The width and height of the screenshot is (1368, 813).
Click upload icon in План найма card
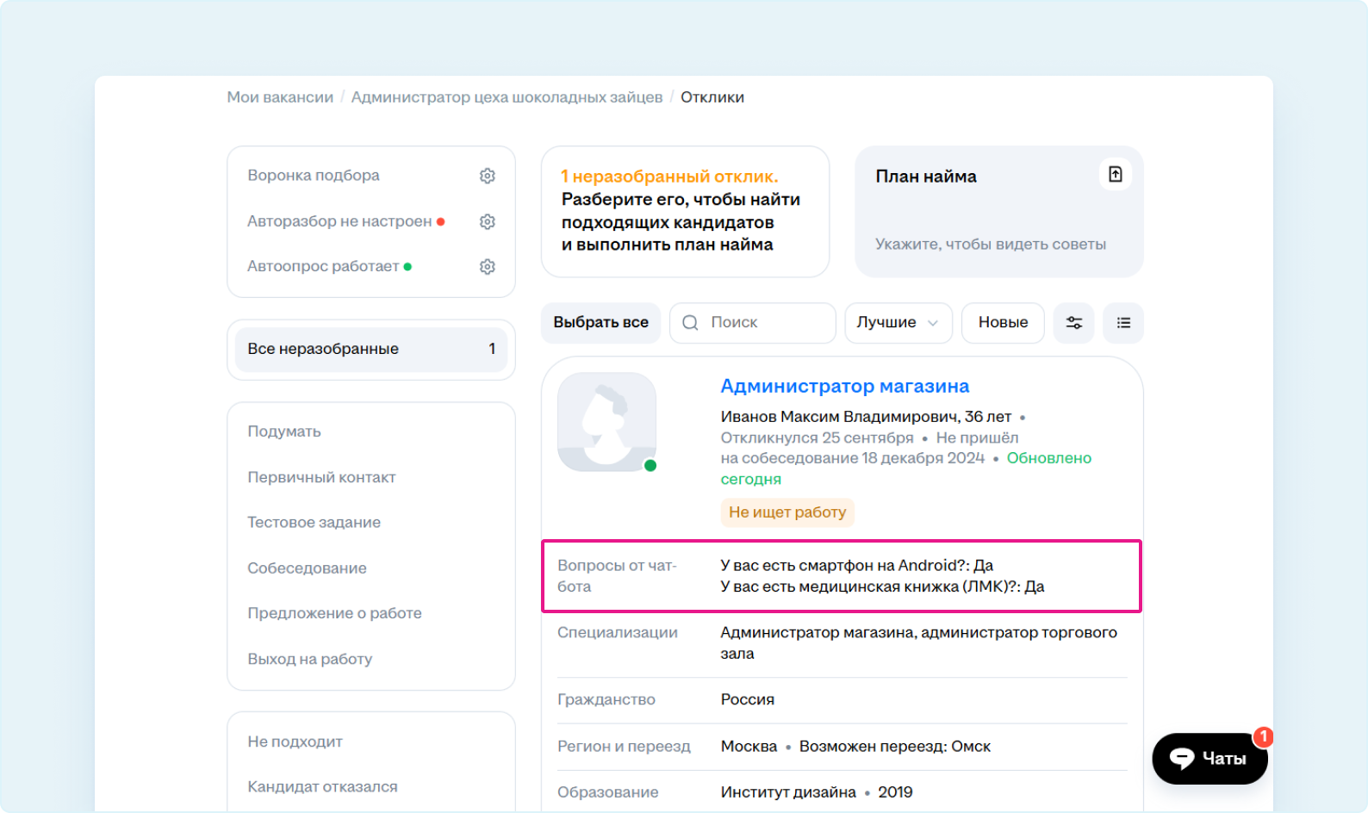point(1115,175)
